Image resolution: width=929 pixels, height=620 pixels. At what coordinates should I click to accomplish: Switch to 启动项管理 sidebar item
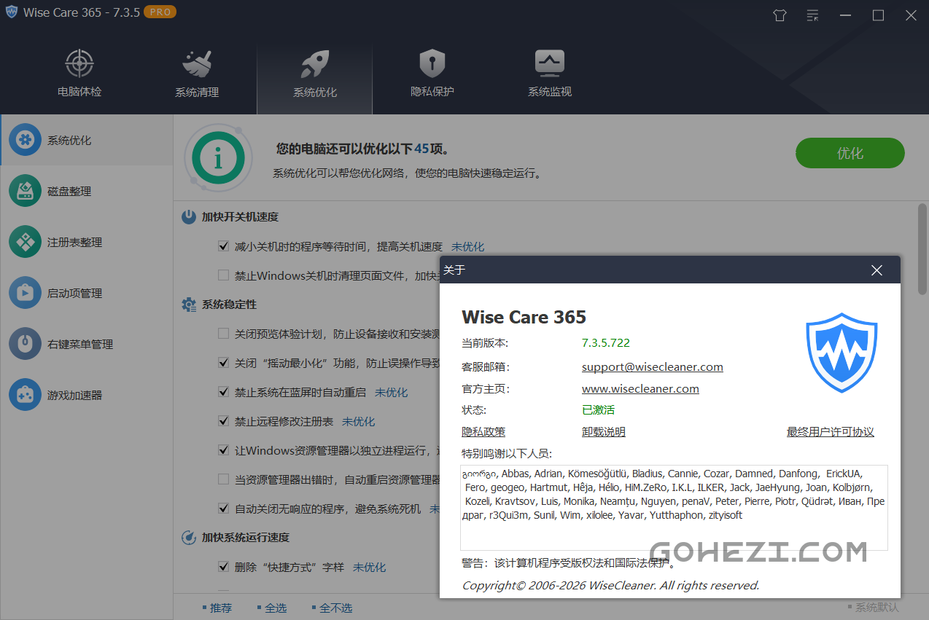pyautogui.click(x=74, y=293)
